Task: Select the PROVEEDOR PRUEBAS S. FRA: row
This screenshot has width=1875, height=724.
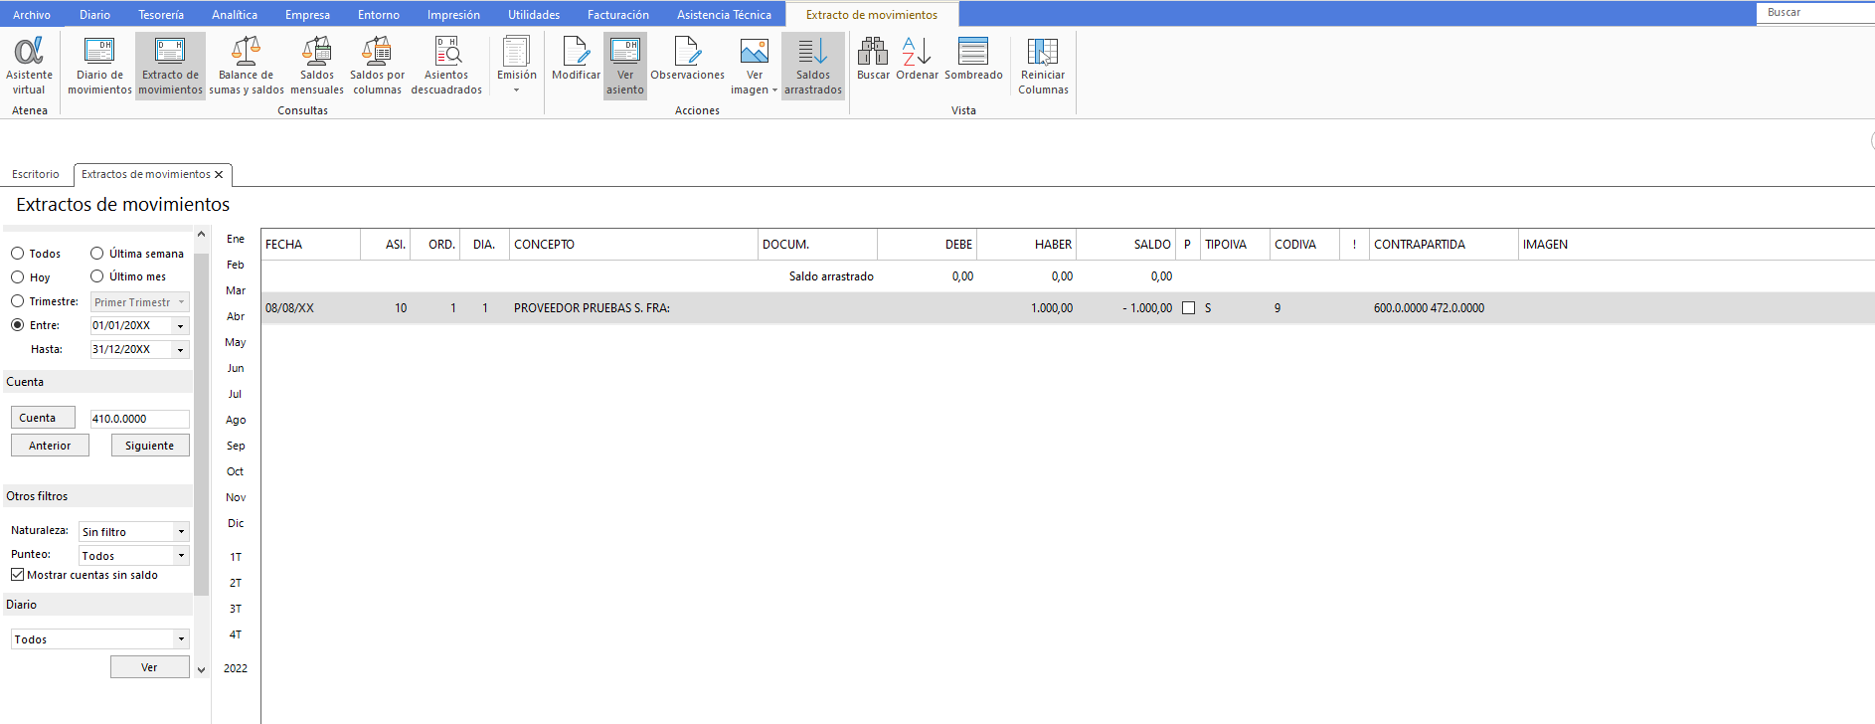Action: [1068, 308]
